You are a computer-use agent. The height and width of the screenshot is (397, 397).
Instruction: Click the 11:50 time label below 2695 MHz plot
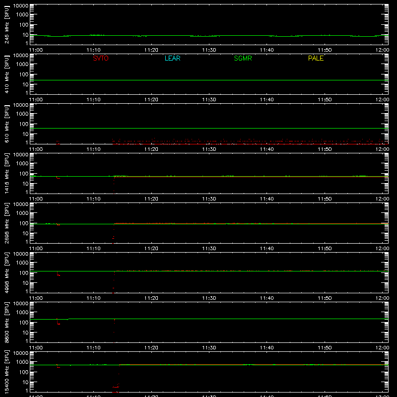[325, 249]
